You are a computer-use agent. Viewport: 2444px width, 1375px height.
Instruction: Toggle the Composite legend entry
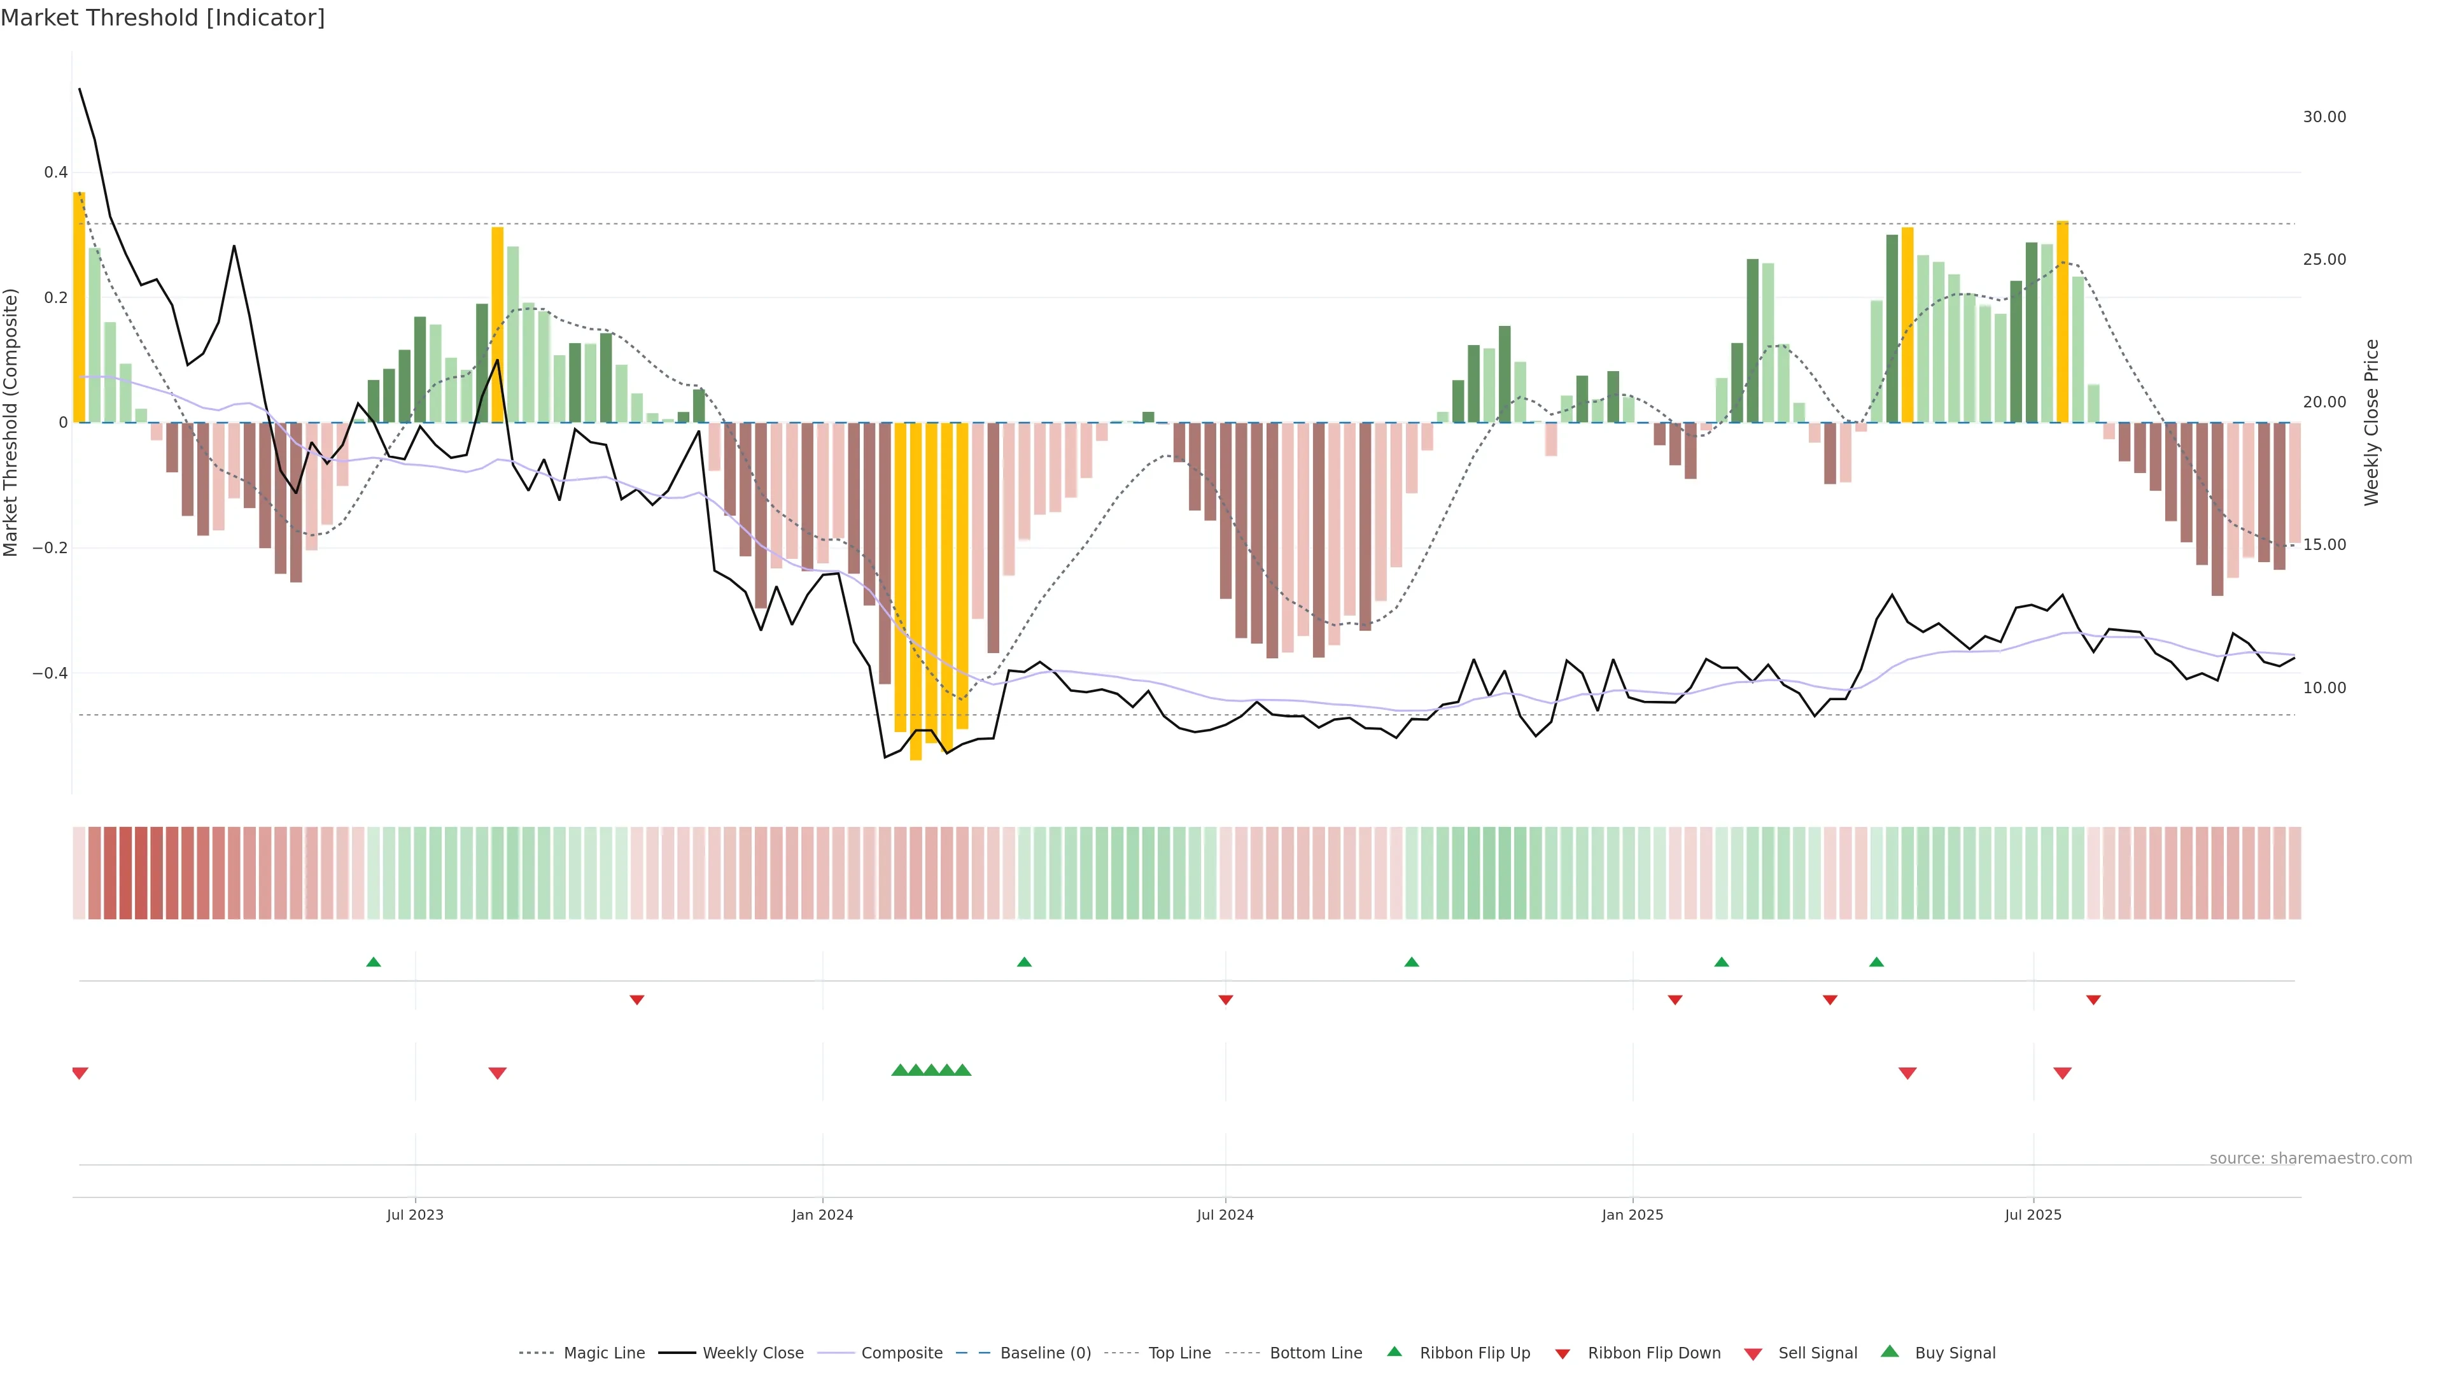901,1353
